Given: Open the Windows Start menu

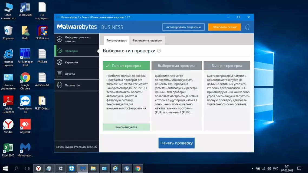Looking at the screenshot, I should click(5, 168).
